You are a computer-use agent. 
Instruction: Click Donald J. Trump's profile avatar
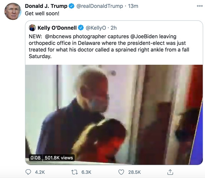13,11
